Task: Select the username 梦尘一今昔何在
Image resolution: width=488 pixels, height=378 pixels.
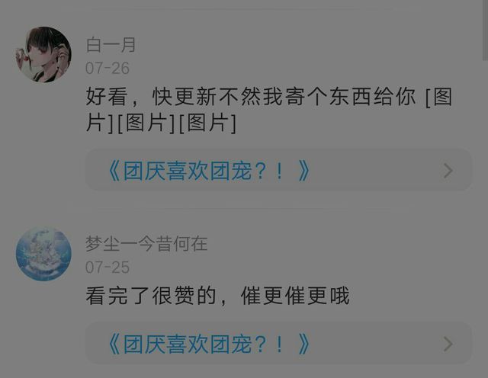Action: point(146,244)
